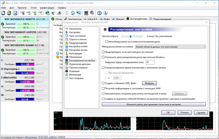Image resolution: width=219 pixels, height=139 pixels.
Task: Open the Просмотр menu
Action: tap(22, 8)
